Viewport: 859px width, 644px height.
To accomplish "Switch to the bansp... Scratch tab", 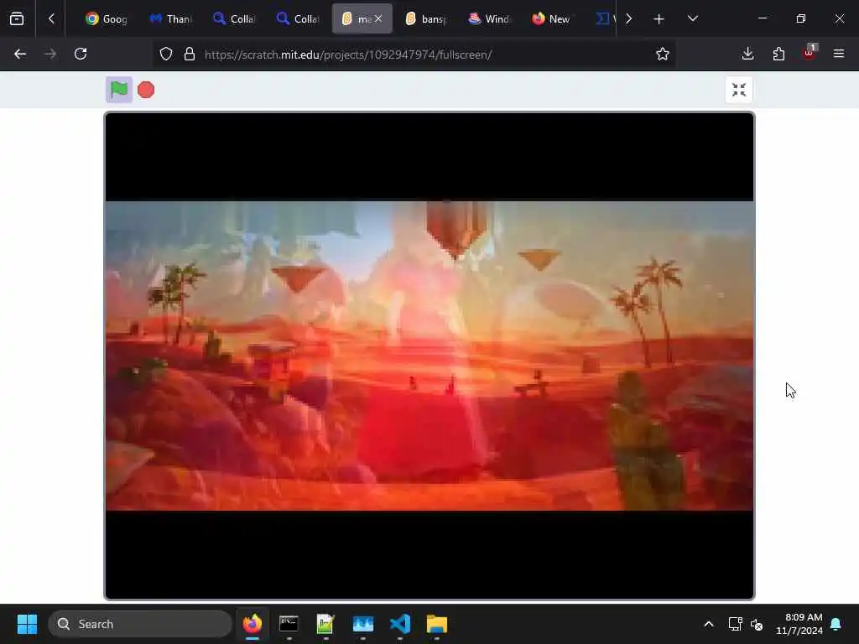I will coord(425,19).
